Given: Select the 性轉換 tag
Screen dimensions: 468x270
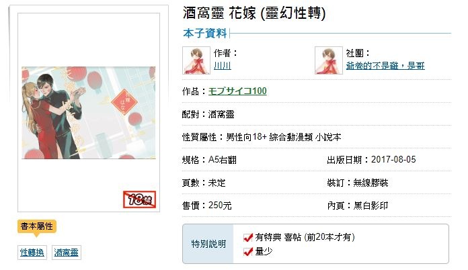Looking at the screenshot, I should [32, 253].
